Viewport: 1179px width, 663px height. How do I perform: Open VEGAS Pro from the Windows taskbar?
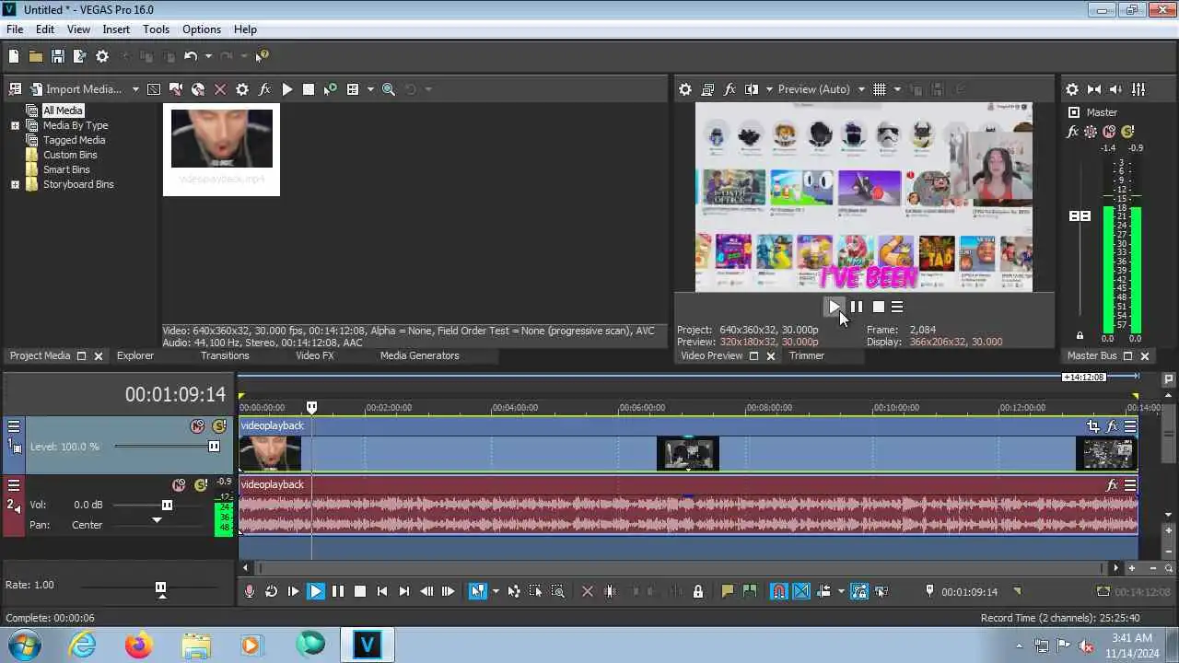tap(367, 645)
